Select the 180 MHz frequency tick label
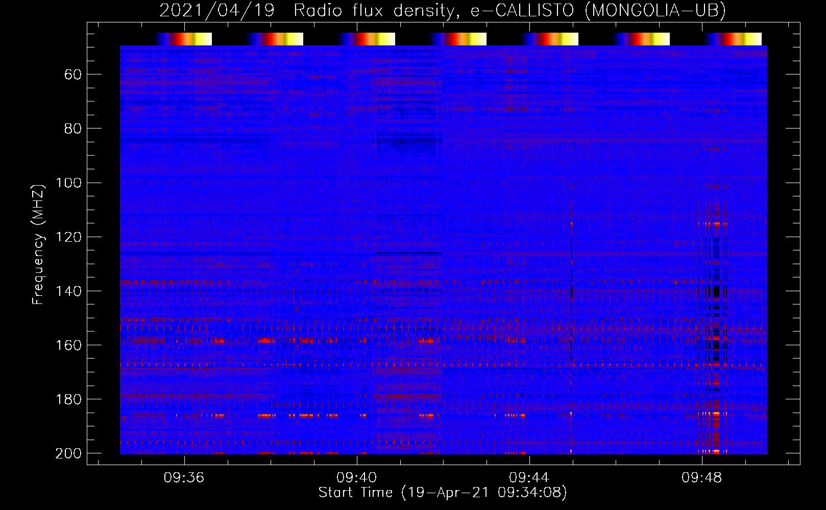Screen dimensions: 826x510 68,399
